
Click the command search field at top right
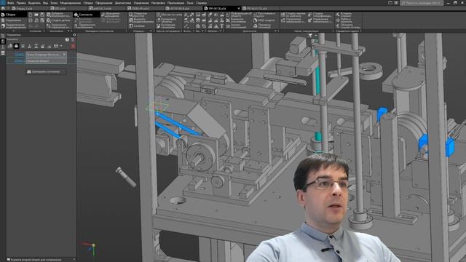[422, 3]
